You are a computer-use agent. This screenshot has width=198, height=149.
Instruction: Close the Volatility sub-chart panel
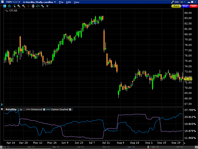(2, 109)
